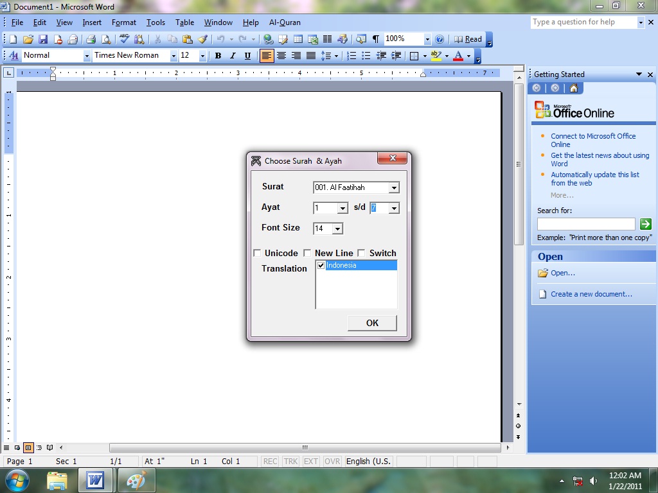The image size is (658, 493).
Task: Click the Open folder toolbar icon
Action: [28, 39]
